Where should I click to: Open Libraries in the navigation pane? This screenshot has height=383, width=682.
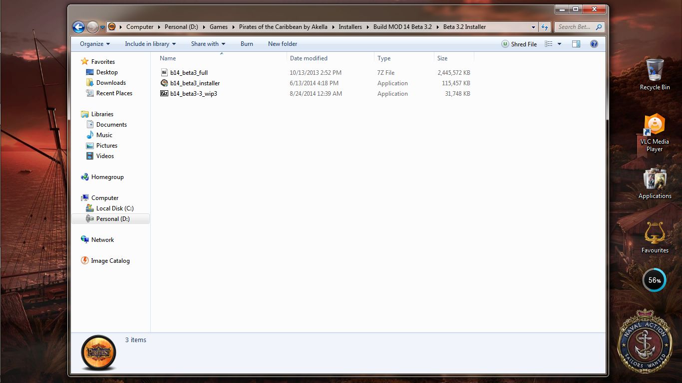102,114
